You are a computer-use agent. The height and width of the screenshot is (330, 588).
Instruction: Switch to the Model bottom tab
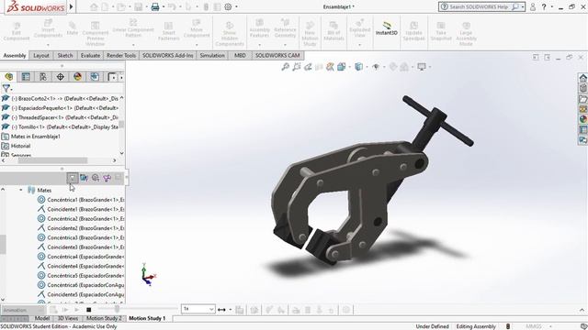pyautogui.click(x=42, y=318)
